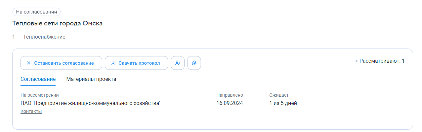Click the Направлено column header
This screenshot has width=422, height=132.
click(x=230, y=95)
